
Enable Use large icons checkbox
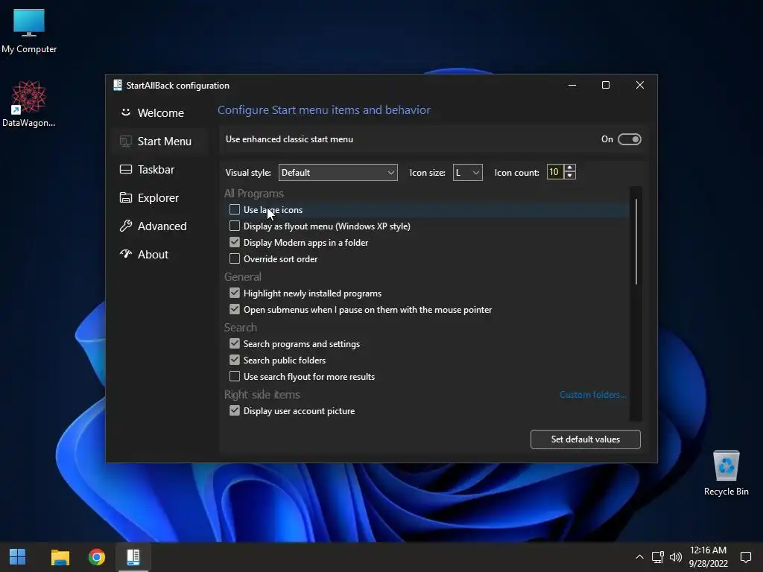[x=235, y=209]
